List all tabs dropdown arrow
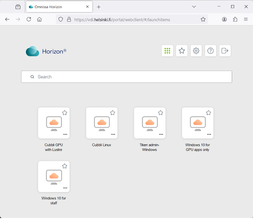Viewport: 254px width, 219px height. [194, 7]
